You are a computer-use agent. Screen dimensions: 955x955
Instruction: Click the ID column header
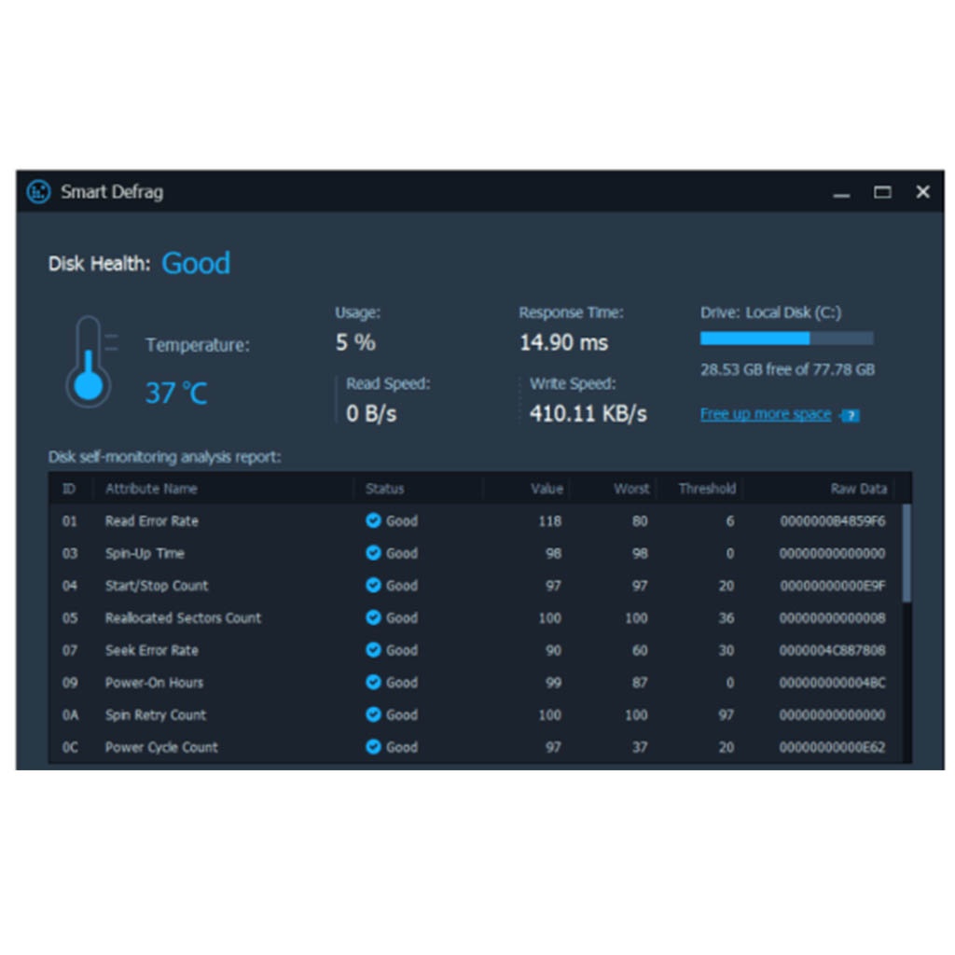click(x=69, y=489)
